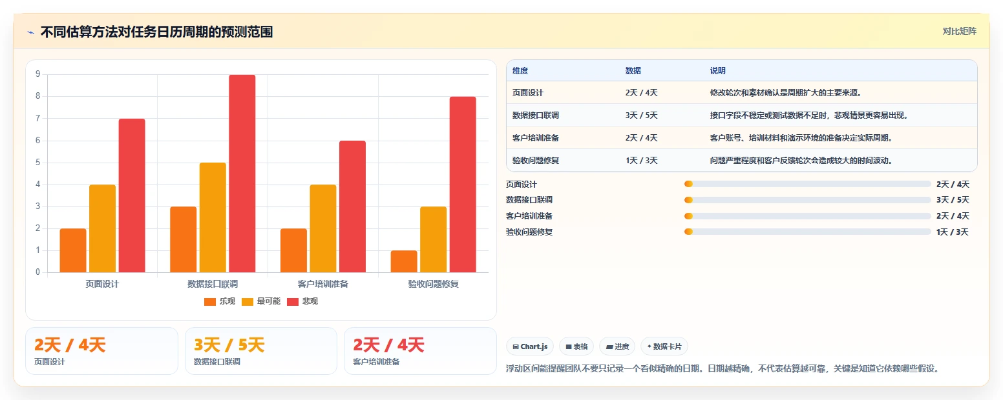Click the 最可能 bar for 验收问题修复

[433, 239]
